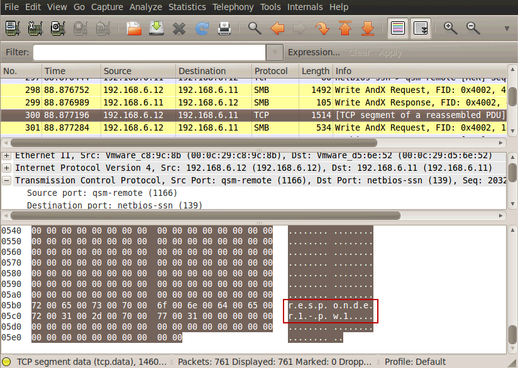Zoom in toolbar icon

(x=450, y=28)
